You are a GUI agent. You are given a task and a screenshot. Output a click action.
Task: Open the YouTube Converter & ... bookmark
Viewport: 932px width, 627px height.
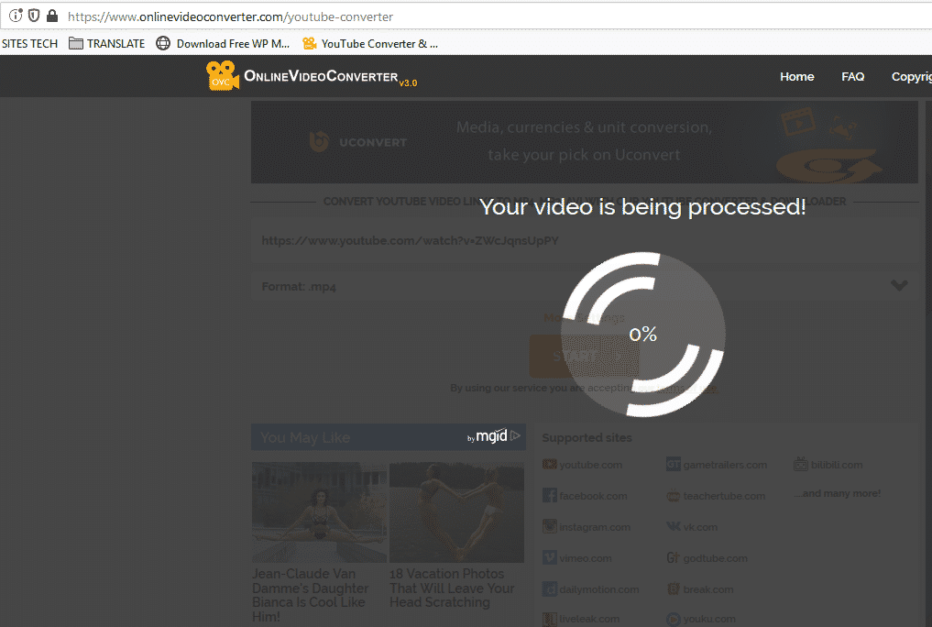pyautogui.click(x=370, y=43)
